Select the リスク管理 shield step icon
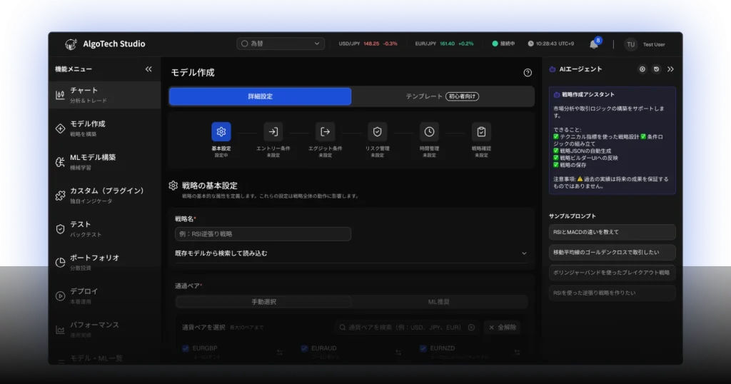This screenshot has width=731, height=384. click(x=377, y=132)
